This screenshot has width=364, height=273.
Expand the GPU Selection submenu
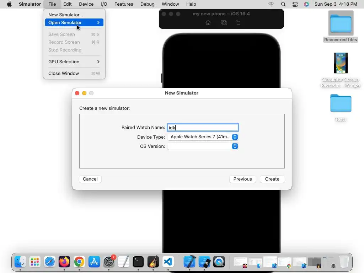(74, 61)
